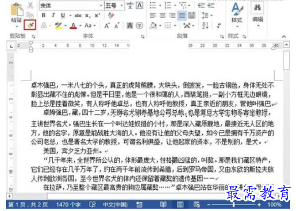Click the Multilevel list icon
Screen dimensions: 296x211
tap(183, 5)
